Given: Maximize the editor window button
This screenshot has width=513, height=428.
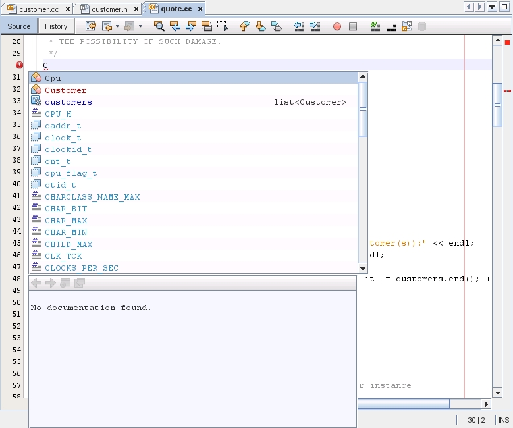Looking at the screenshot, I should [505, 7].
